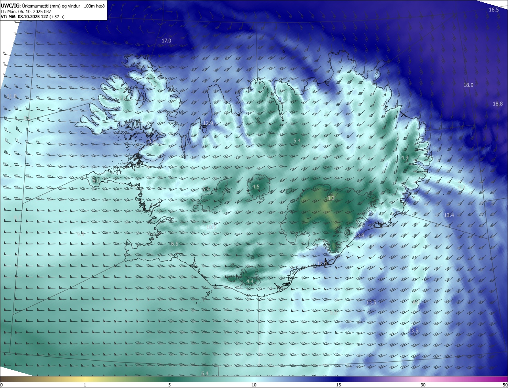Click the 10 tick on color scale
Screen dimensions: 508x388
(254, 385)
